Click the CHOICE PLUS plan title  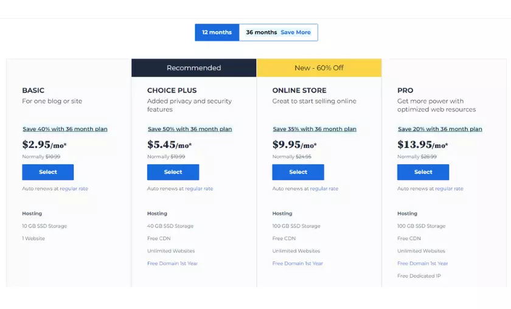click(x=172, y=90)
